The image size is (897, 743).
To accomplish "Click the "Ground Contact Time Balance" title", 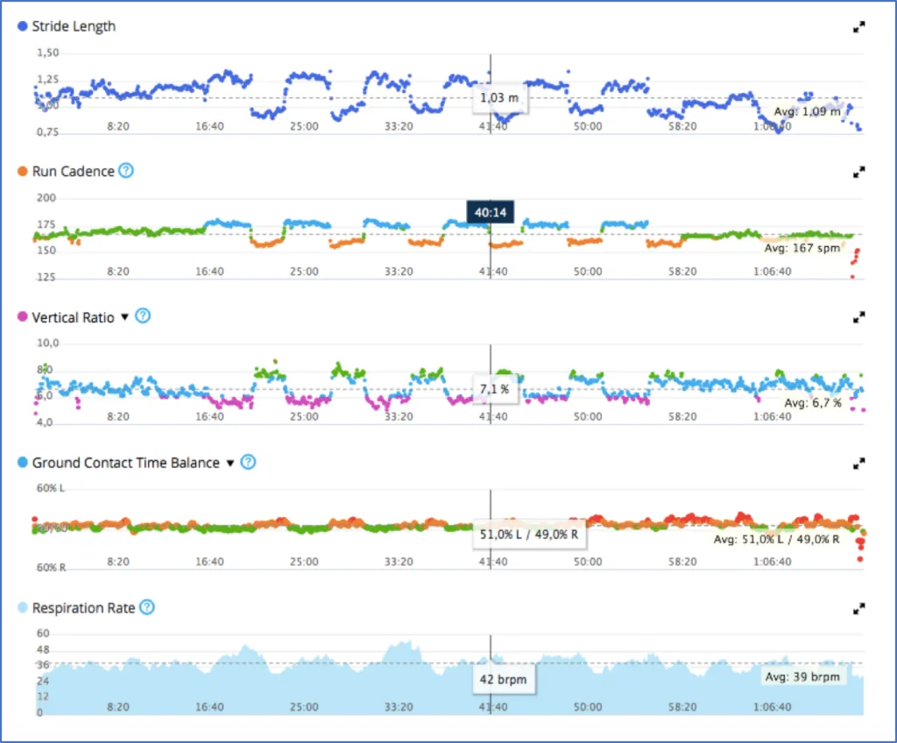I will coord(126,463).
